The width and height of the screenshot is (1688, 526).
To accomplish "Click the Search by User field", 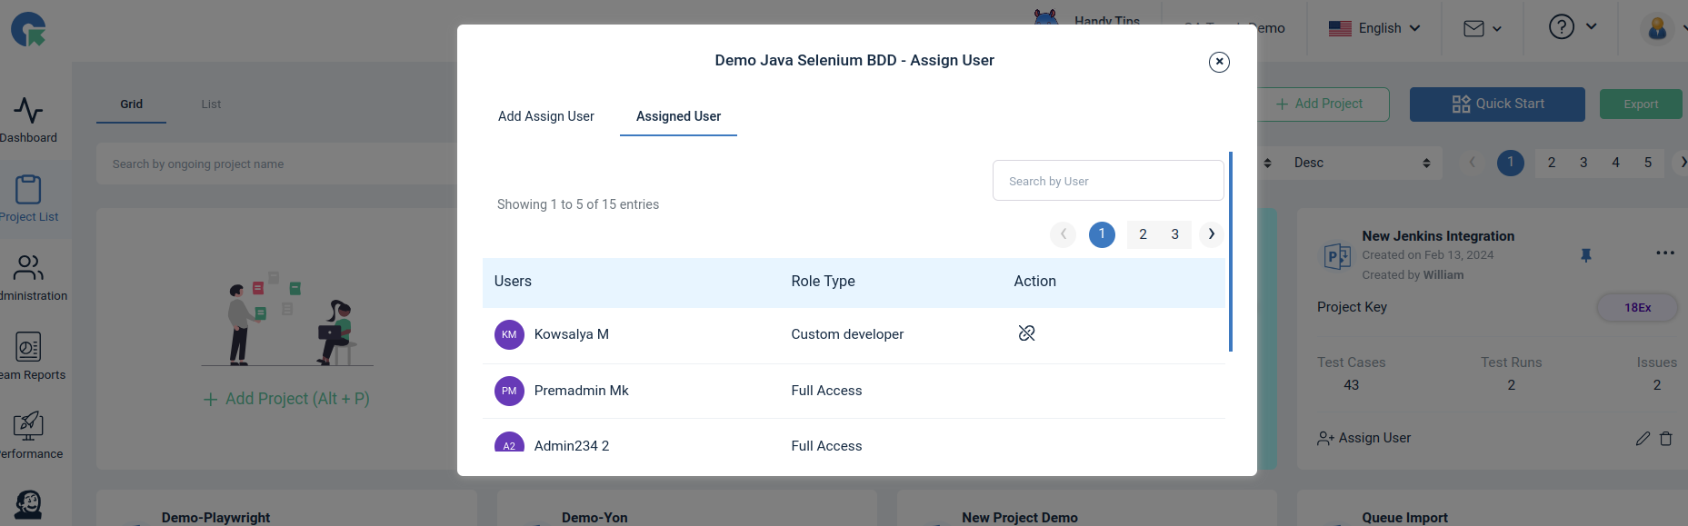I will [1108, 181].
